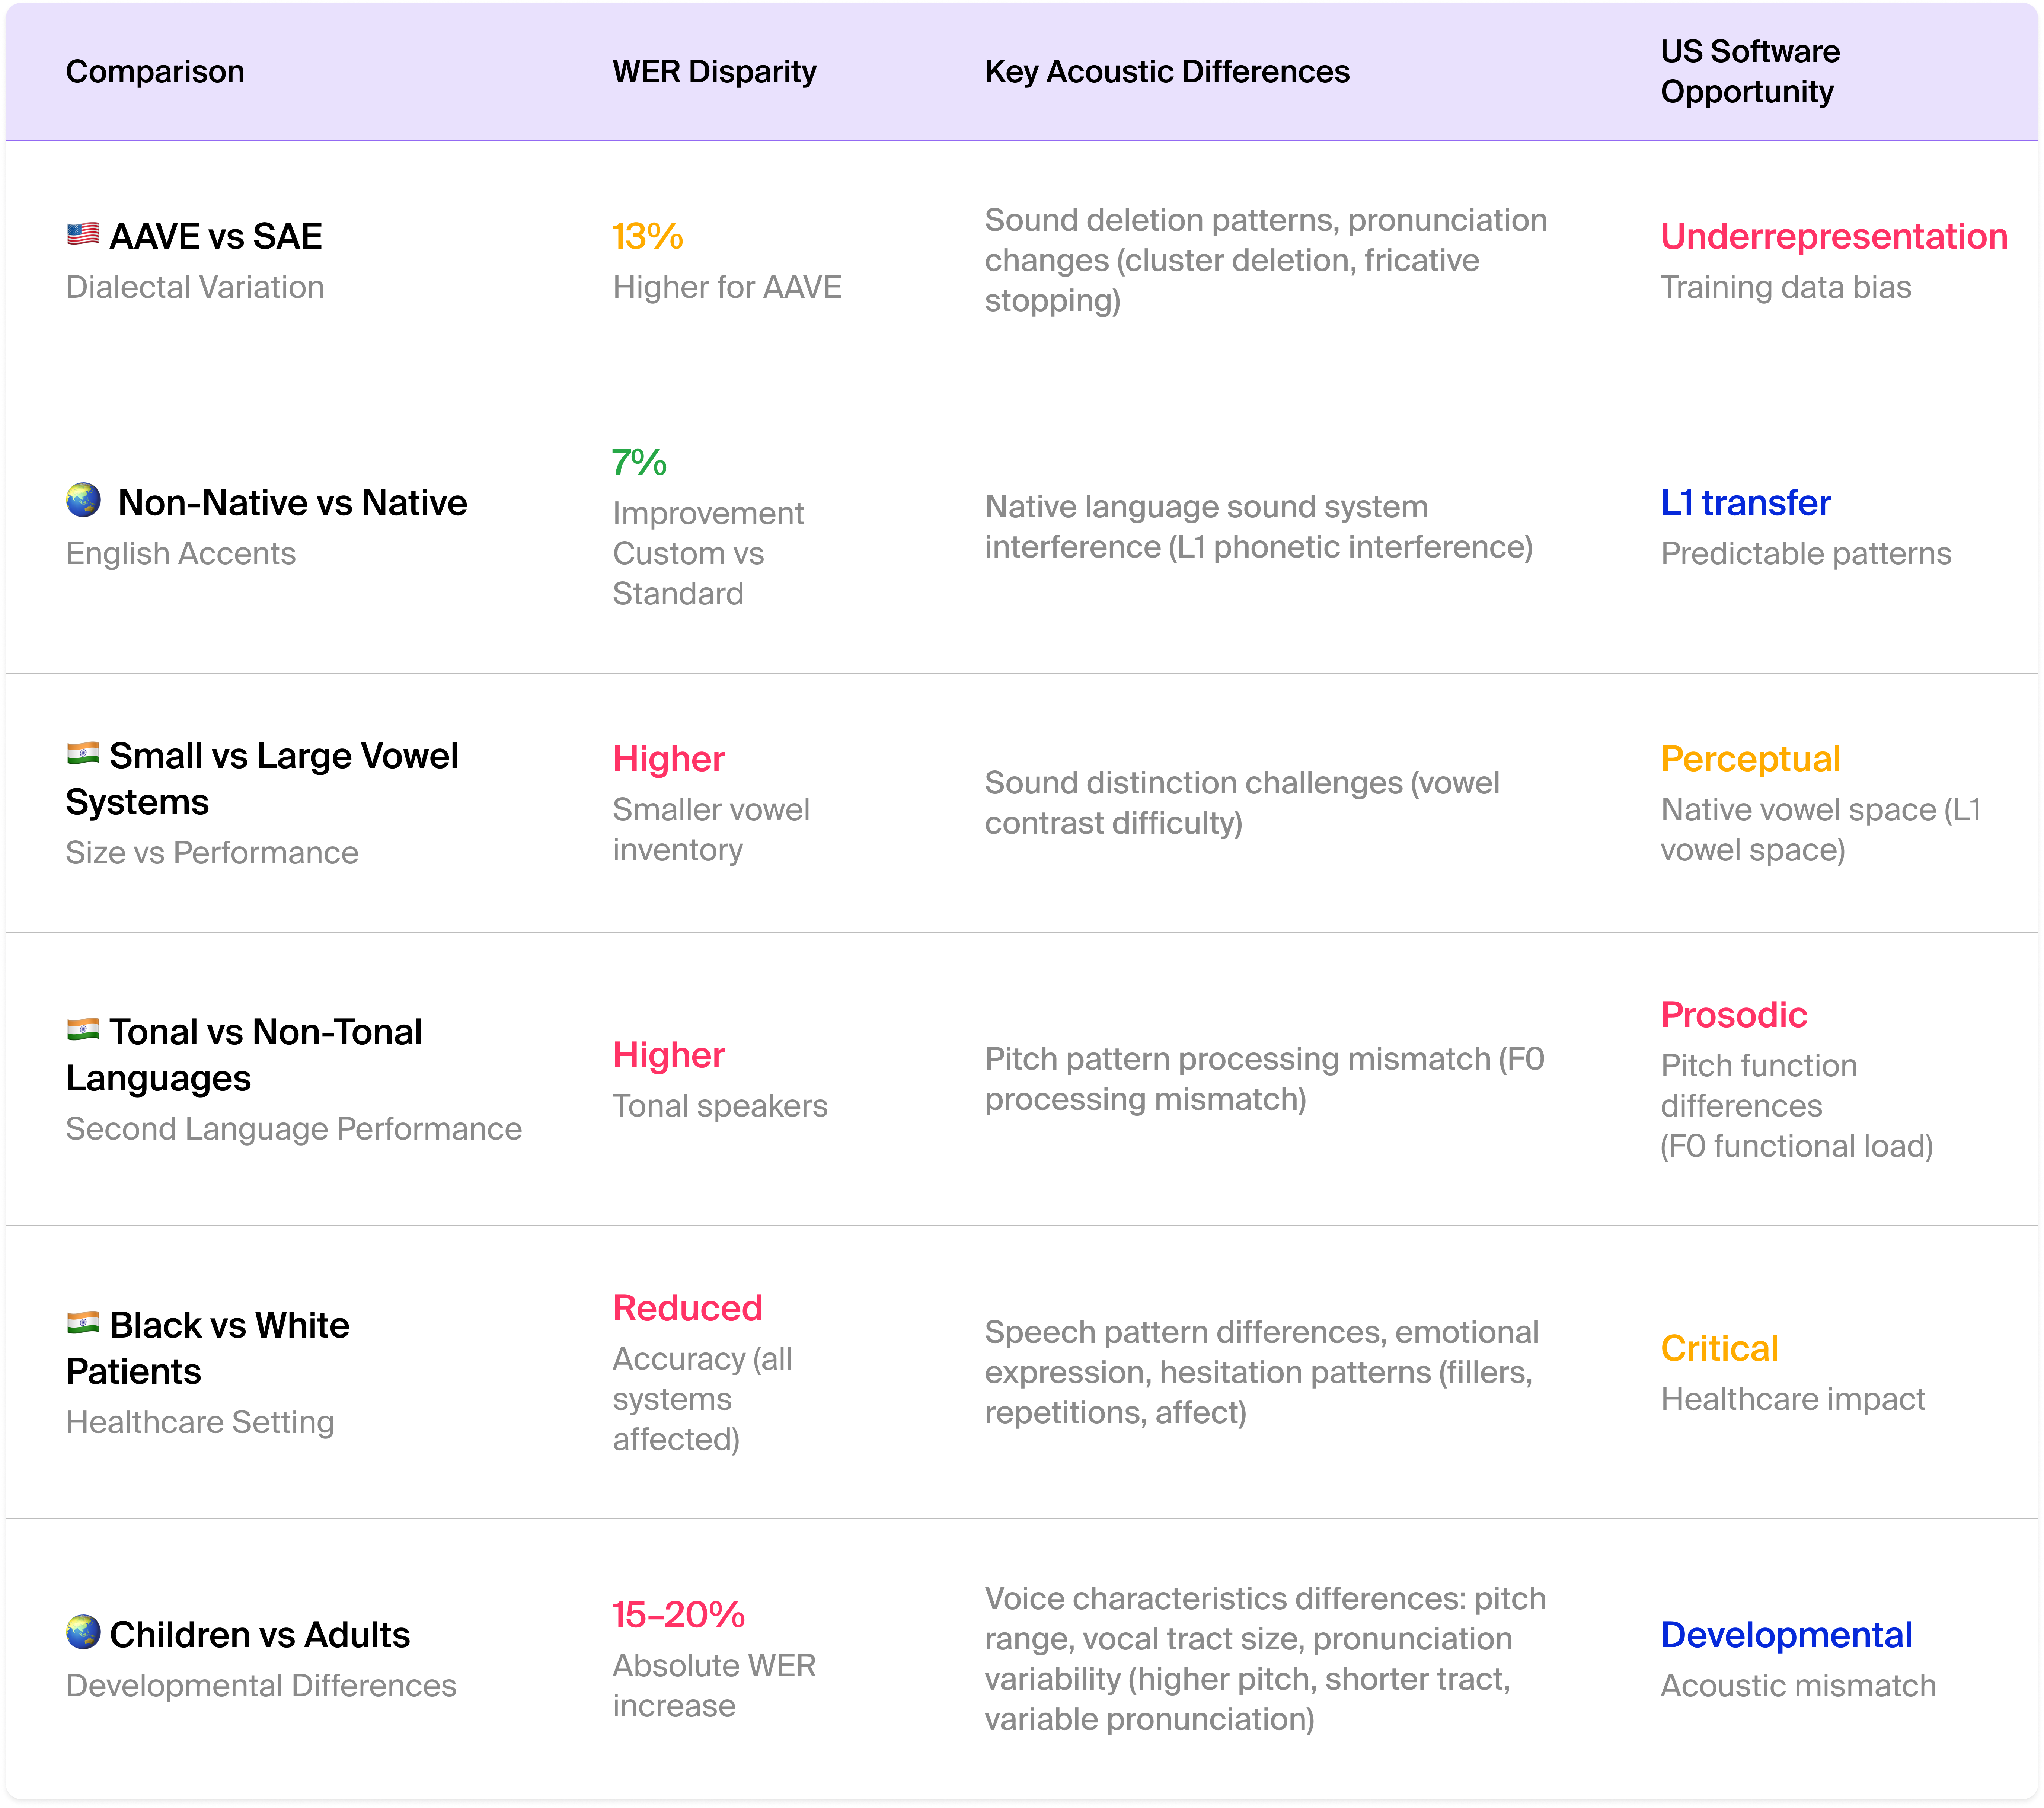Click the red Reduced accuracy label
This screenshot has height=1808, width=2044.
click(x=687, y=1308)
